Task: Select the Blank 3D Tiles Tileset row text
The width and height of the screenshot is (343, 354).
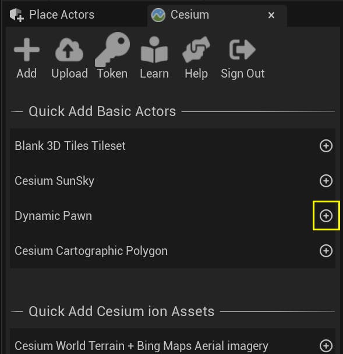Action: click(x=70, y=146)
